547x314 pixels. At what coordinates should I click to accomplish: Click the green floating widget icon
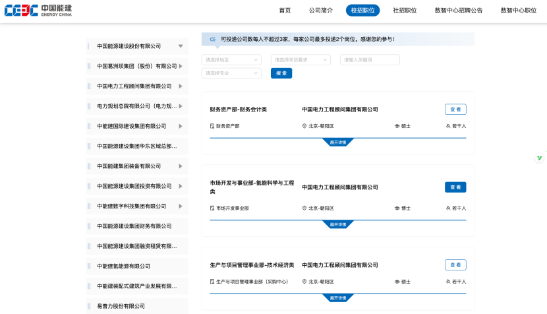point(539,158)
